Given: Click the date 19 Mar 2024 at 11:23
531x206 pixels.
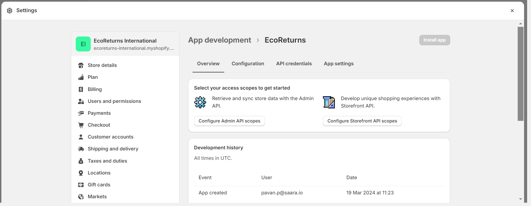Looking at the screenshot, I should point(370,193).
